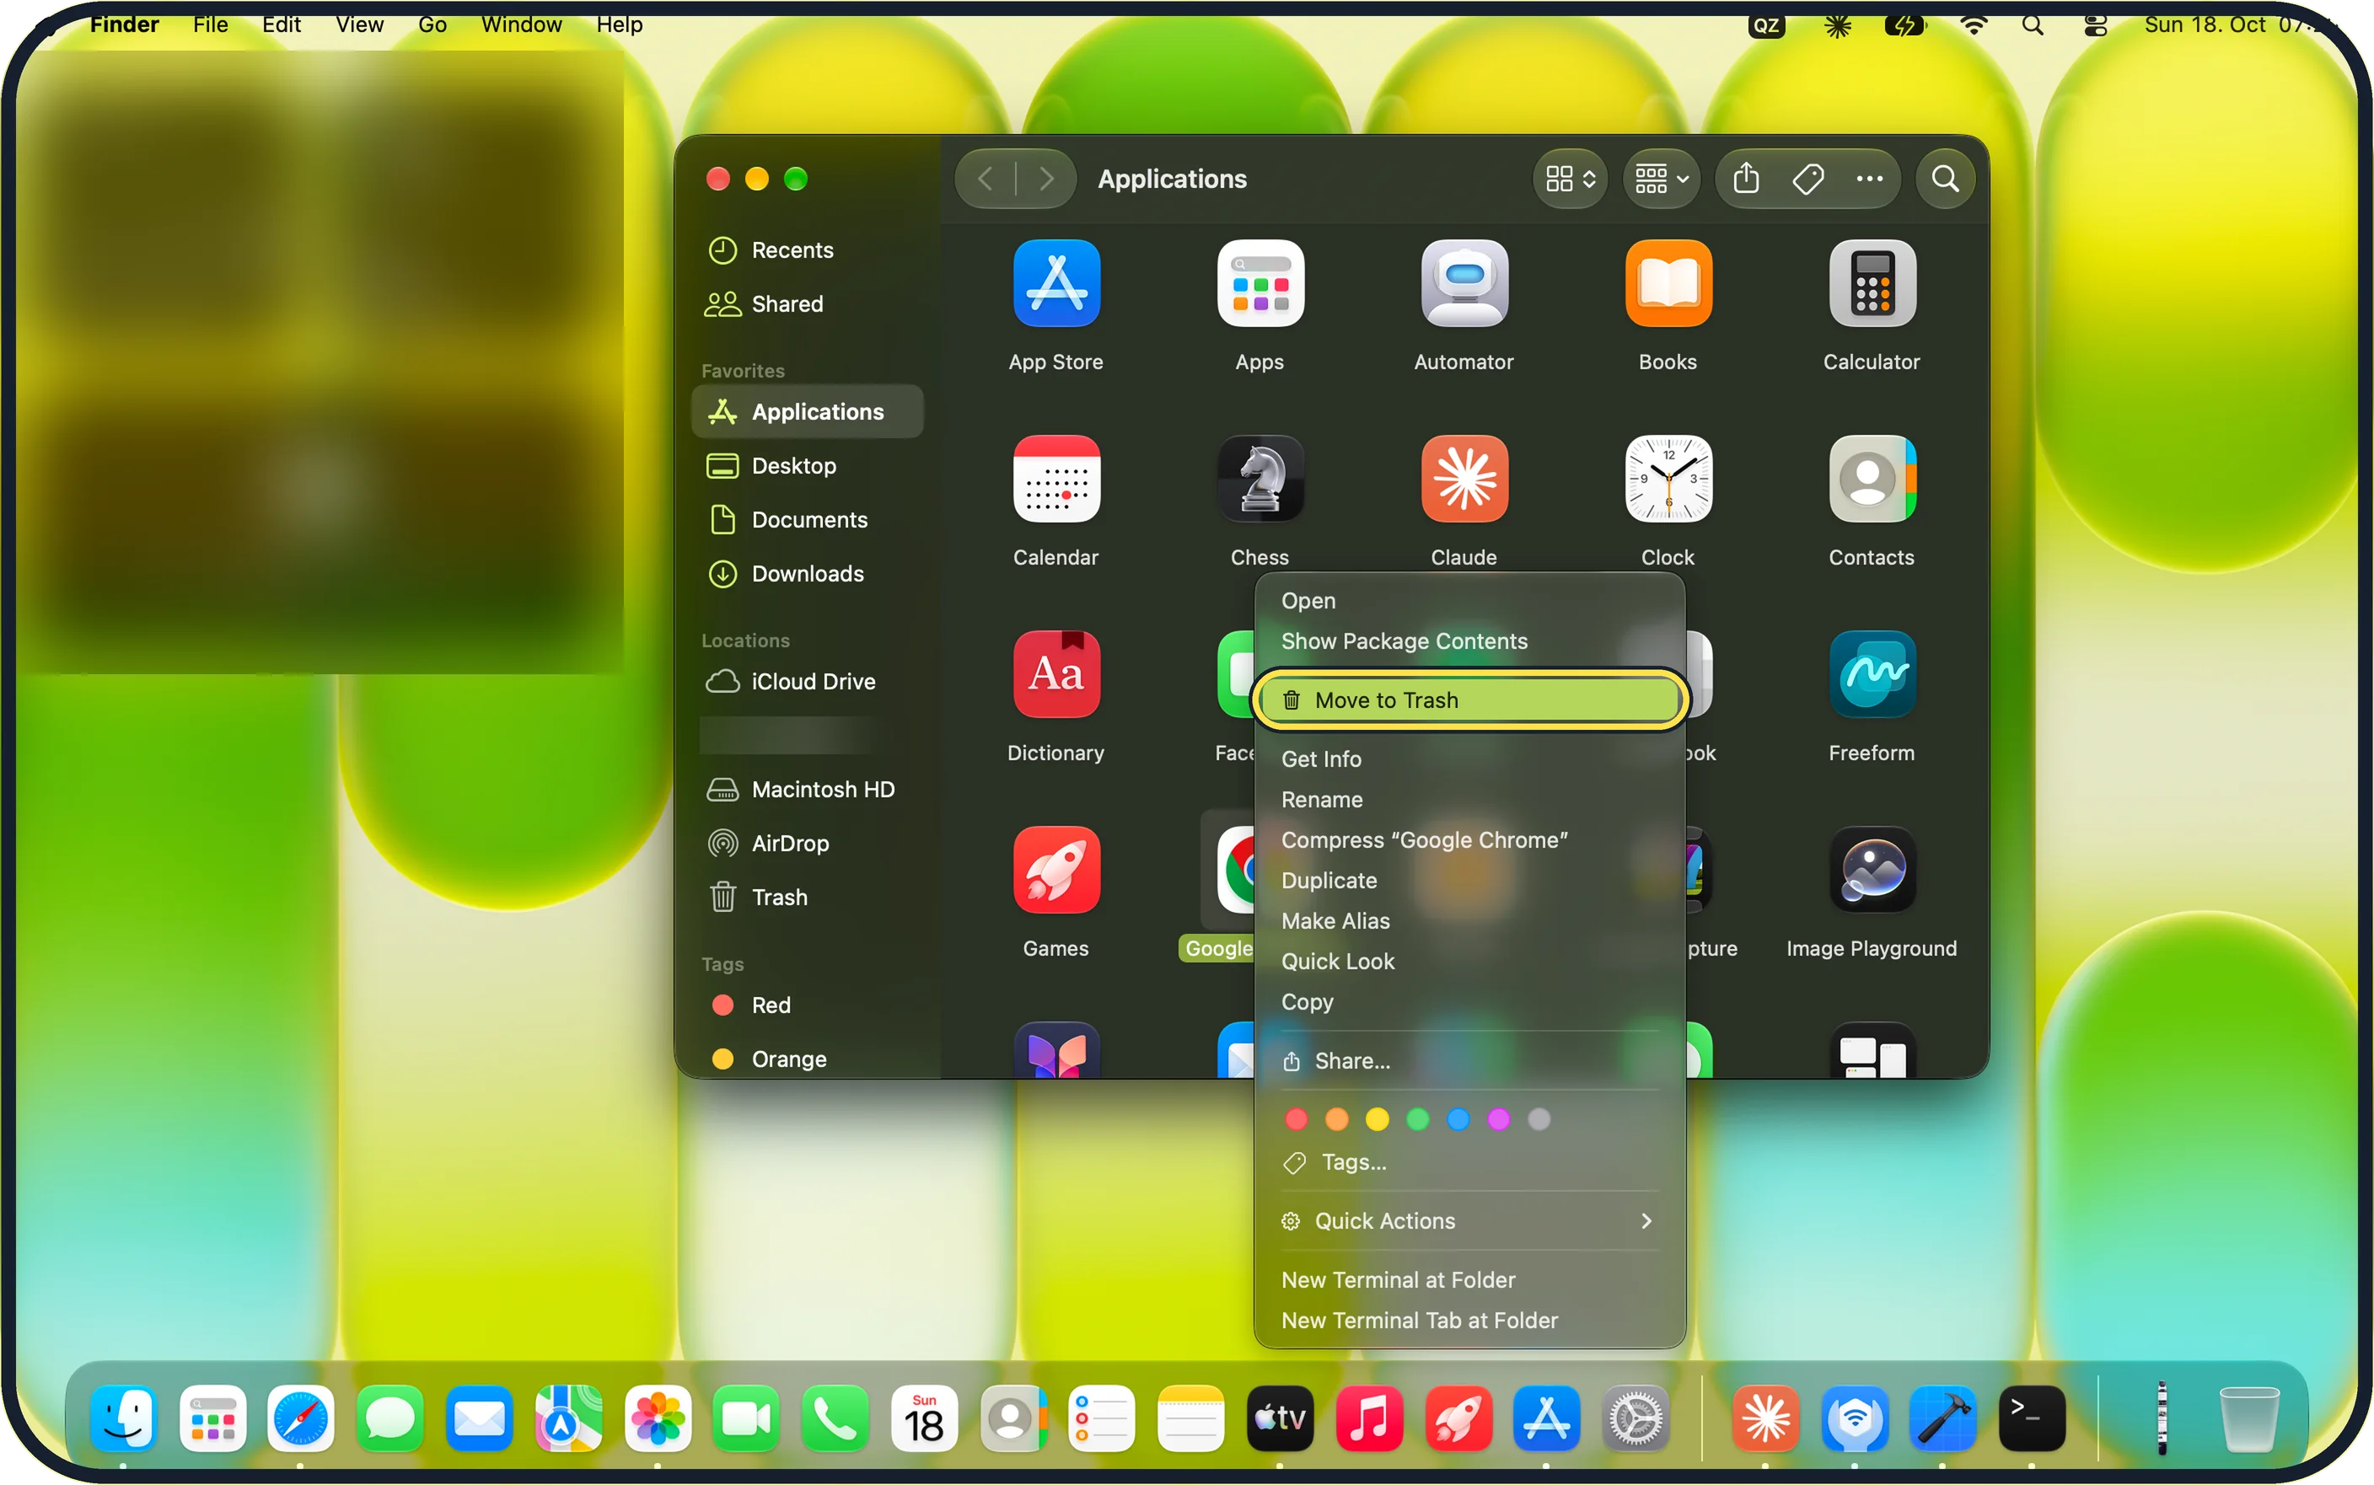Open the Finder window search
Image resolution: width=2374 pixels, height=1485 pixels.
pos(1944,179)
